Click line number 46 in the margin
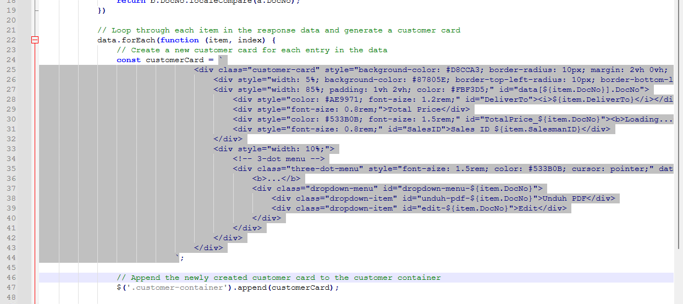Image resolution: width=683 pixels, height=304 pixels. [x=12, y=278]
